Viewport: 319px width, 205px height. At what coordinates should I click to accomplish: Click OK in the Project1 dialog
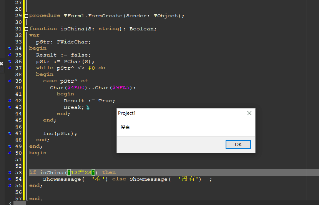tap(238, 144)
